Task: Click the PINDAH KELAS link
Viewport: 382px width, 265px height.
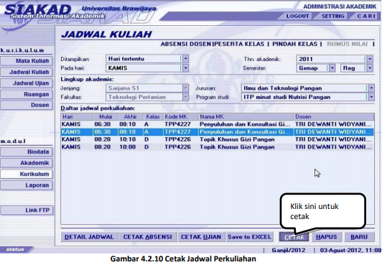Action: point(295,44)
